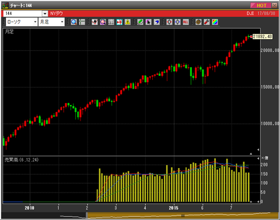This screenshot has height=220, width=280.
Task: Click the red download arrow icon
Action: tap(94, 22)
